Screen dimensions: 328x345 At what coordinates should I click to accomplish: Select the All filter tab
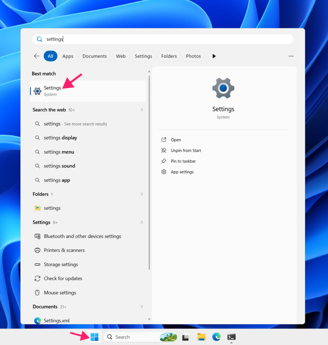tap(50, 56)
